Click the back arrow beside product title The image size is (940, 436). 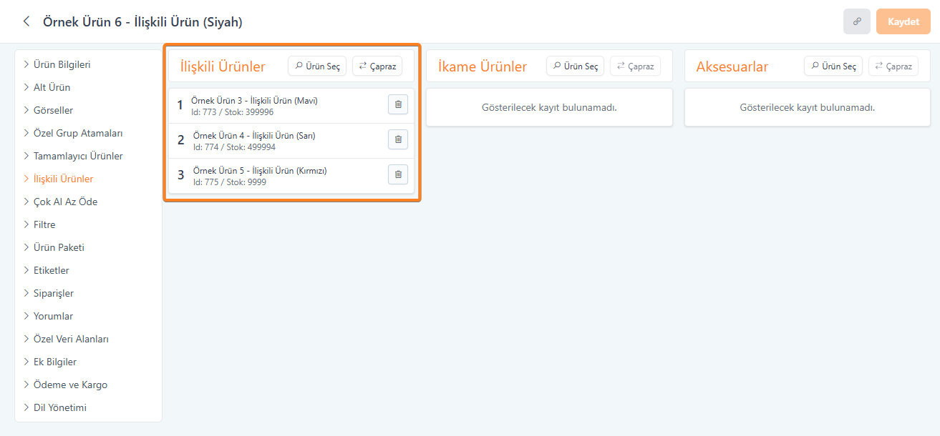[26, 21]
